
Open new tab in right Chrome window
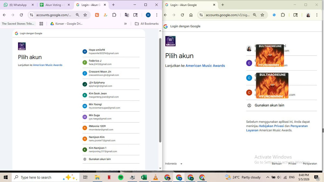tap(223, 5)
